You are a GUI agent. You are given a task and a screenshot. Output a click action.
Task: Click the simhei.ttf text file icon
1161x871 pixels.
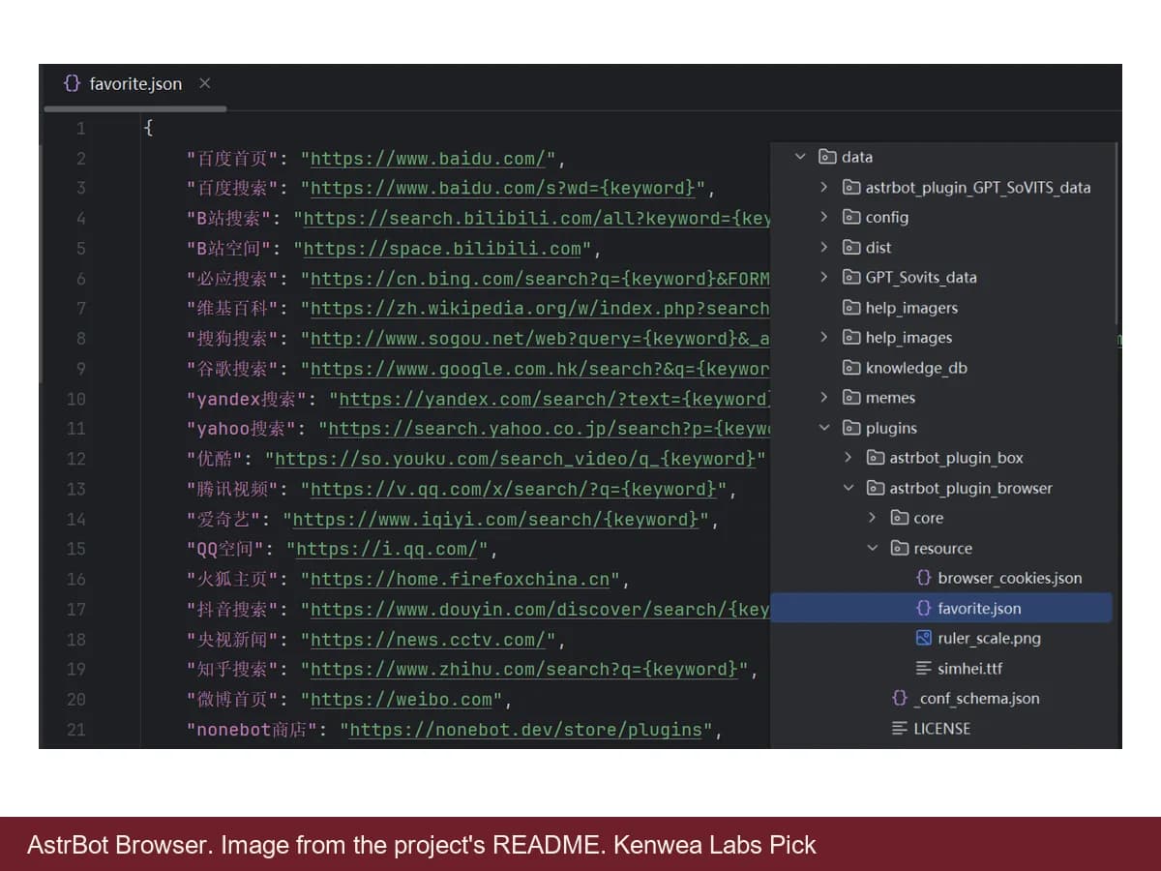924,668
